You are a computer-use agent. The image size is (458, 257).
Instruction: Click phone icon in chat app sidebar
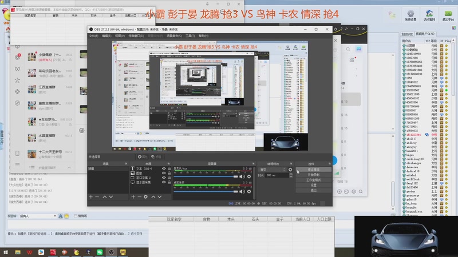point(18,153)
